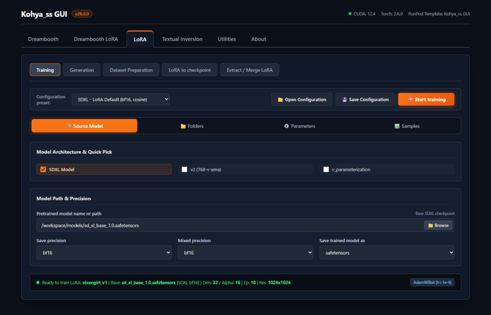Open the Utilities tab

tap(227, 39)
